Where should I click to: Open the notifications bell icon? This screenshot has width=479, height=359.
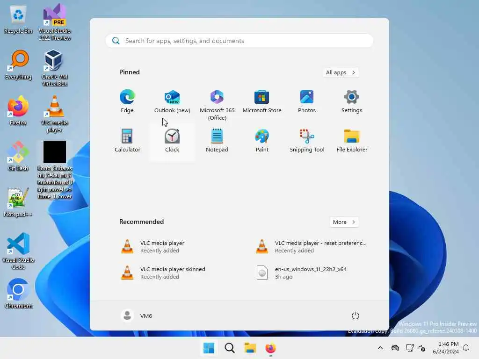point(466,348)
